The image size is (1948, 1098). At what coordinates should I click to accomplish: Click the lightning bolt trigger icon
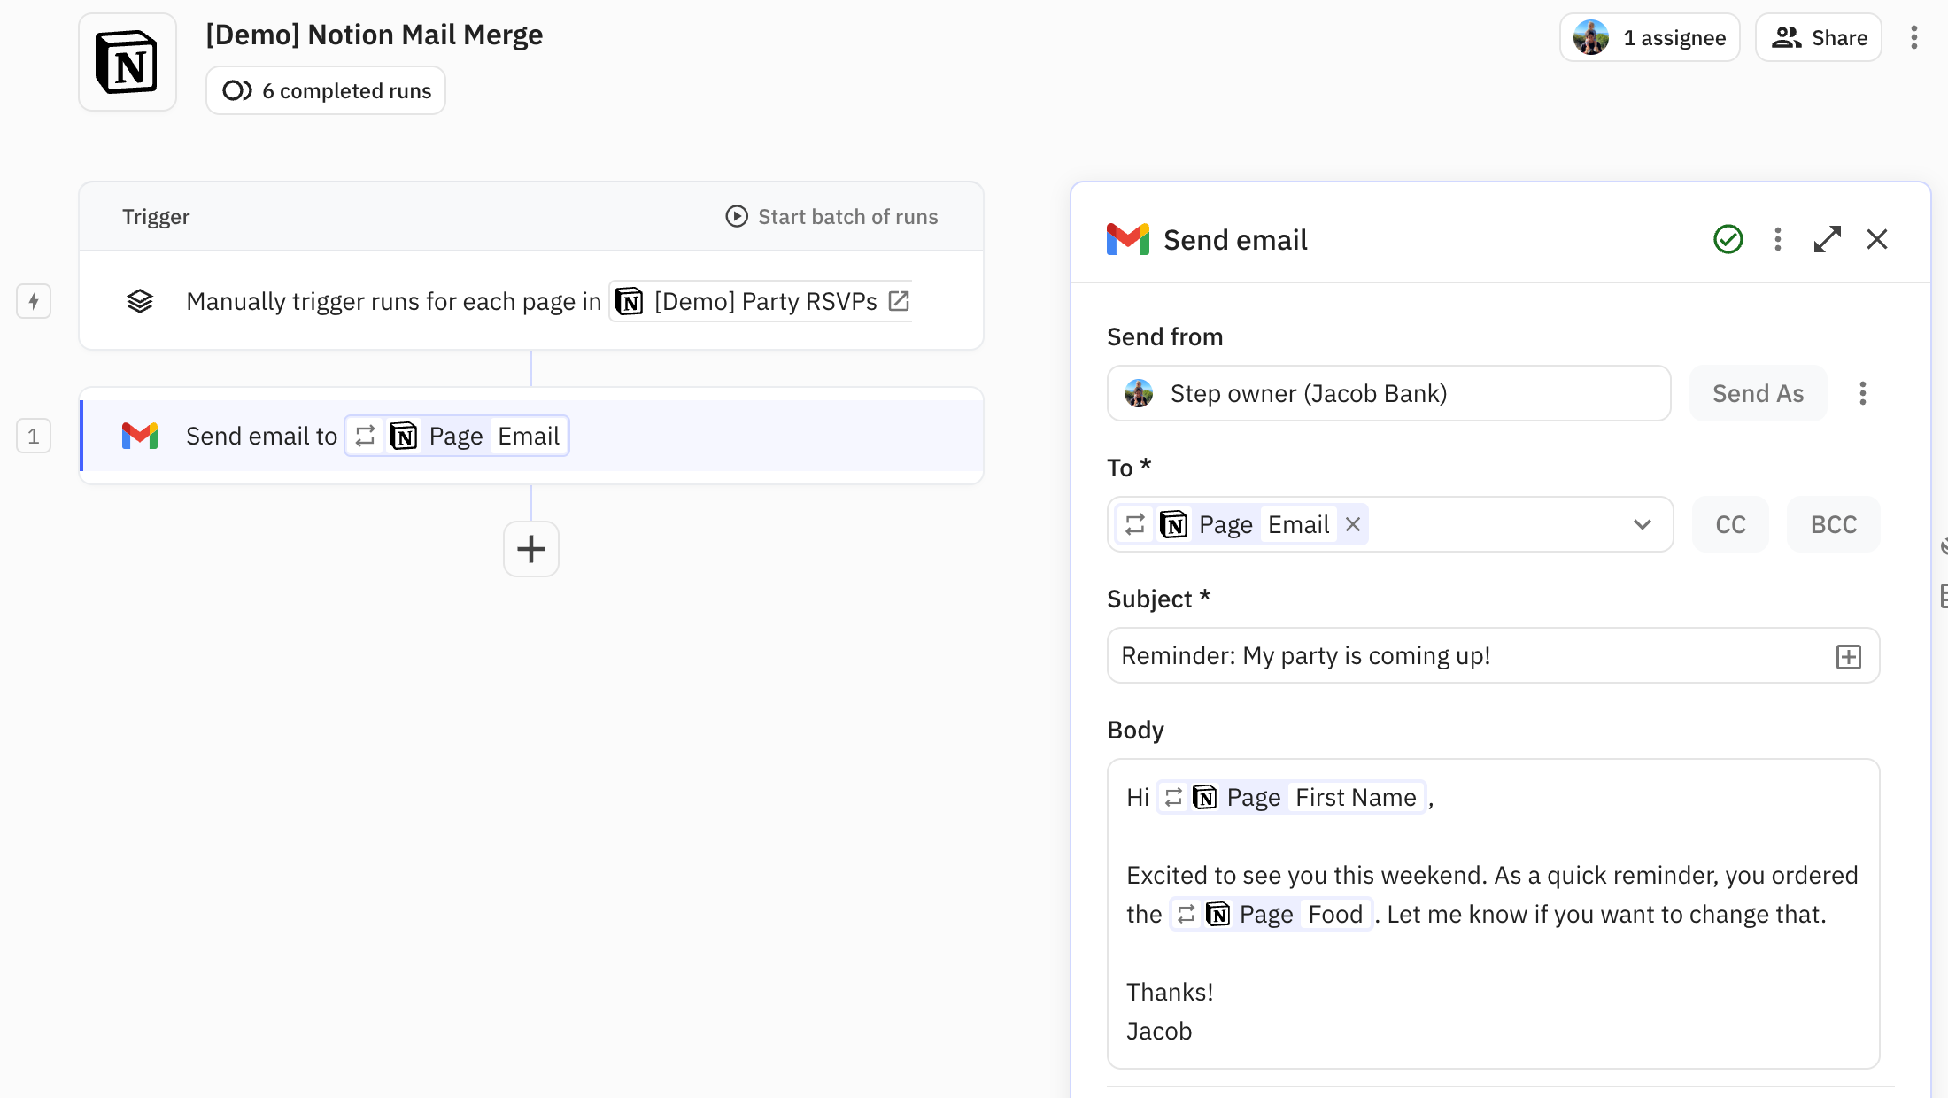click(34, 301)
